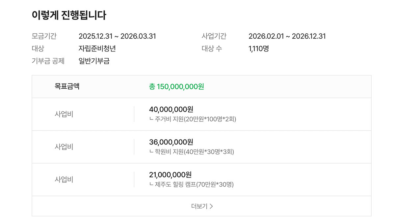Click the 일반기부금 deduction value
Image resolution: width=395 pixels, height=221 pixels.
pyautogui.click(x=94, y=61)
